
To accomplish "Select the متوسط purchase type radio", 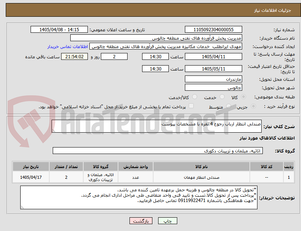I will coord(228,106).
